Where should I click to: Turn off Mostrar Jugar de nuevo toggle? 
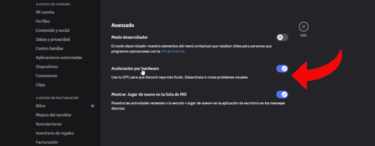tap(282, 94)
